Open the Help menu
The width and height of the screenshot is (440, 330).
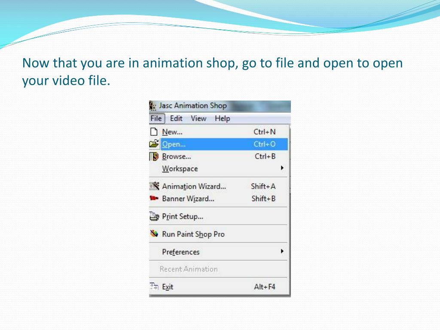pyautogui.click(x=223, y=119)
